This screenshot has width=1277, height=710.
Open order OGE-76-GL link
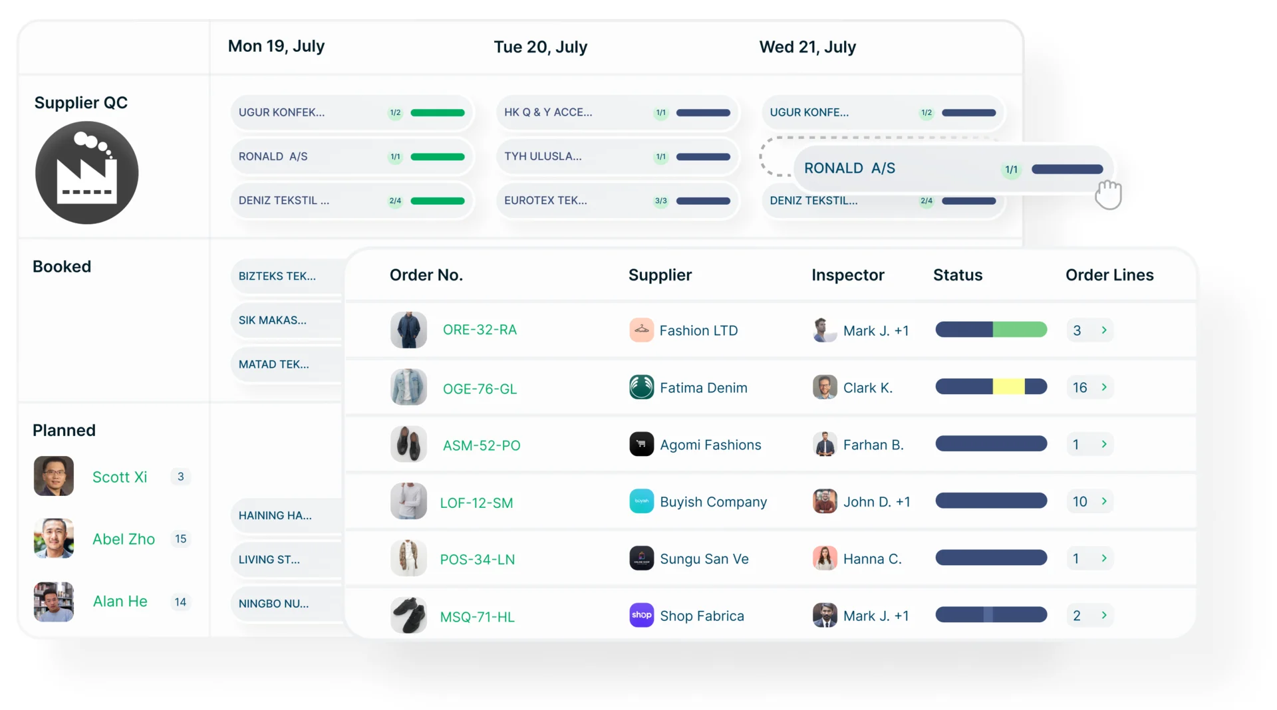(x=480, y=389)
